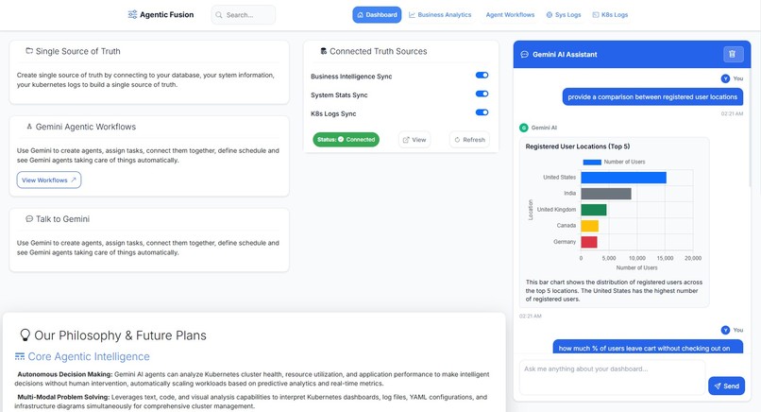Click the Core Agentic Intelligence icon

point(20,356)
